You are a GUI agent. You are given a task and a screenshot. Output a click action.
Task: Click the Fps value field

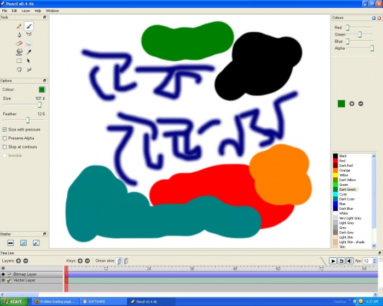click(x=368, y=261)
